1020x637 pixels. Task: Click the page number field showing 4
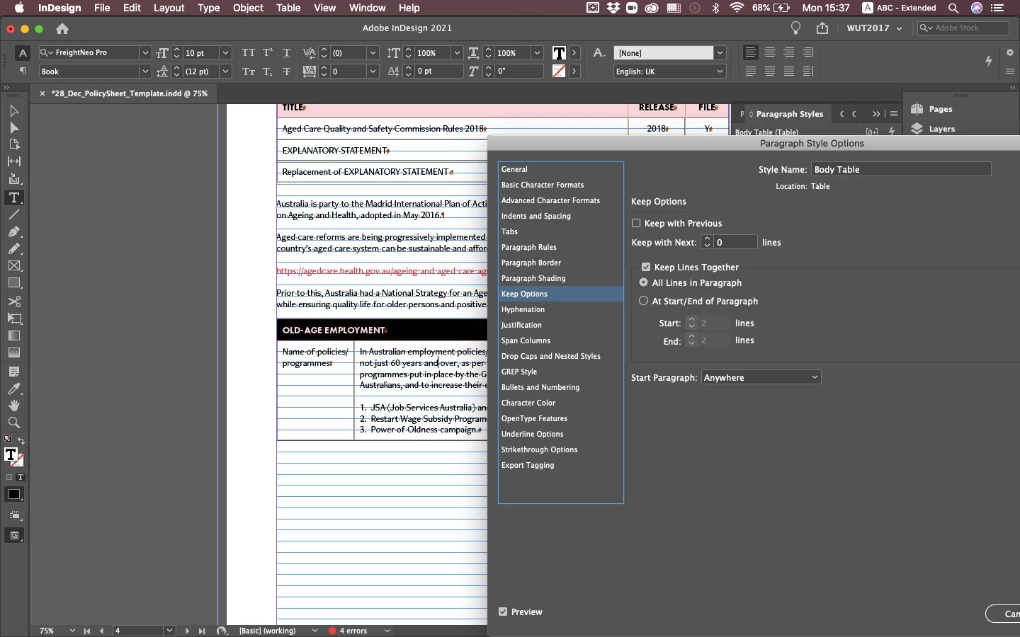[139, 631]
